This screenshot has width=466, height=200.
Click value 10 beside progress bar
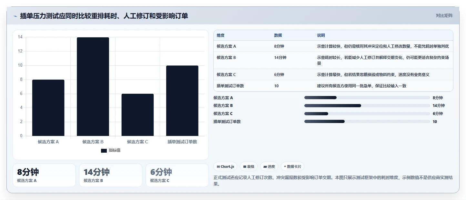(x=435, y=121)
